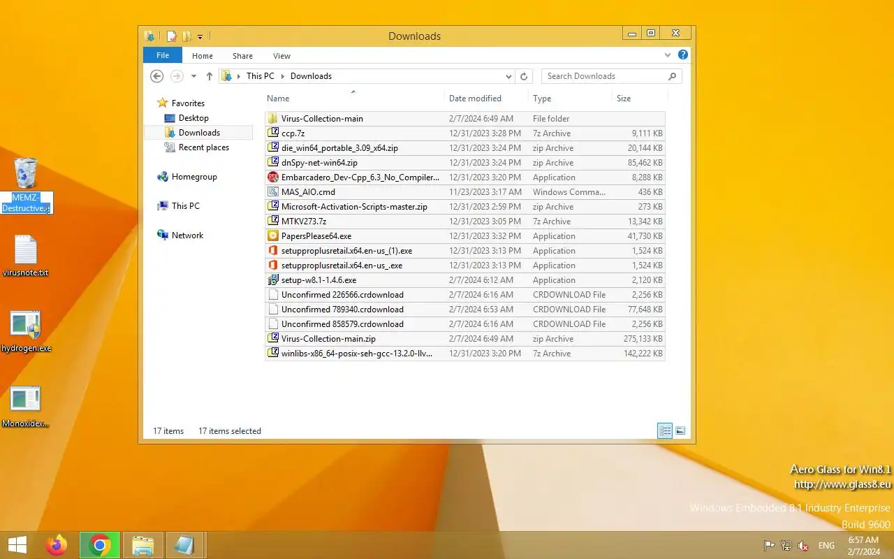Switch to Details view layout button
Image resolution: width=894 pixels, height=559 pixels.
(x=665, y=431)
